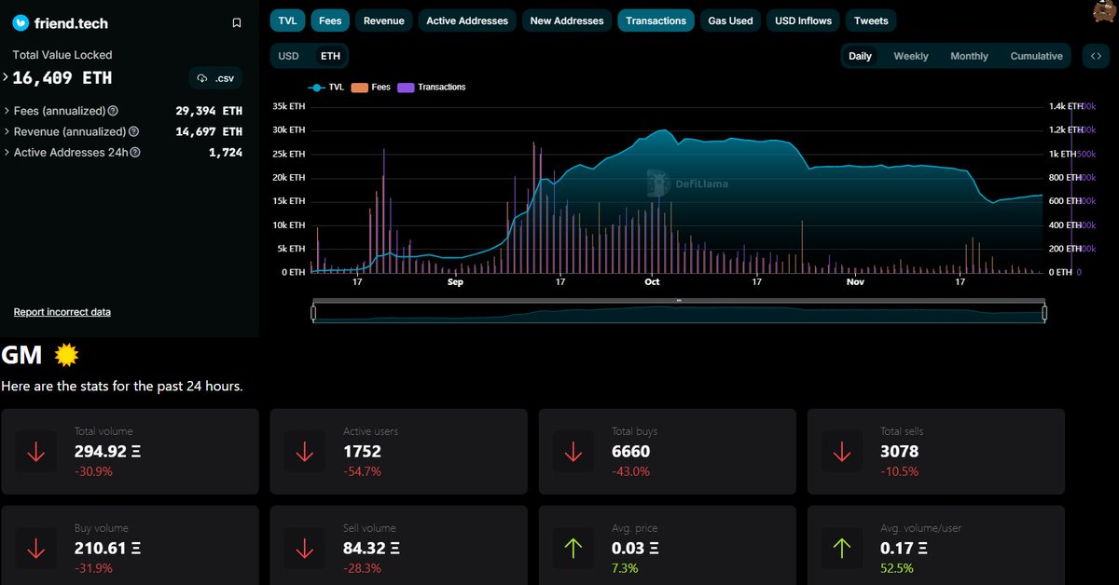Select the Weekly interval tab
The width and height of the screenshot is (1119, 585).
click(x=911, y=56)
